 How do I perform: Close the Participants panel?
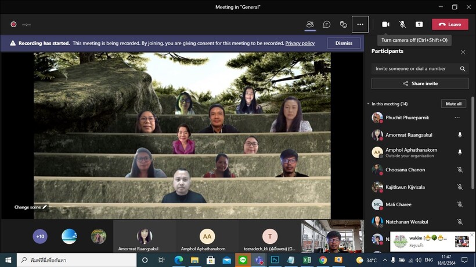pos(463,52)
